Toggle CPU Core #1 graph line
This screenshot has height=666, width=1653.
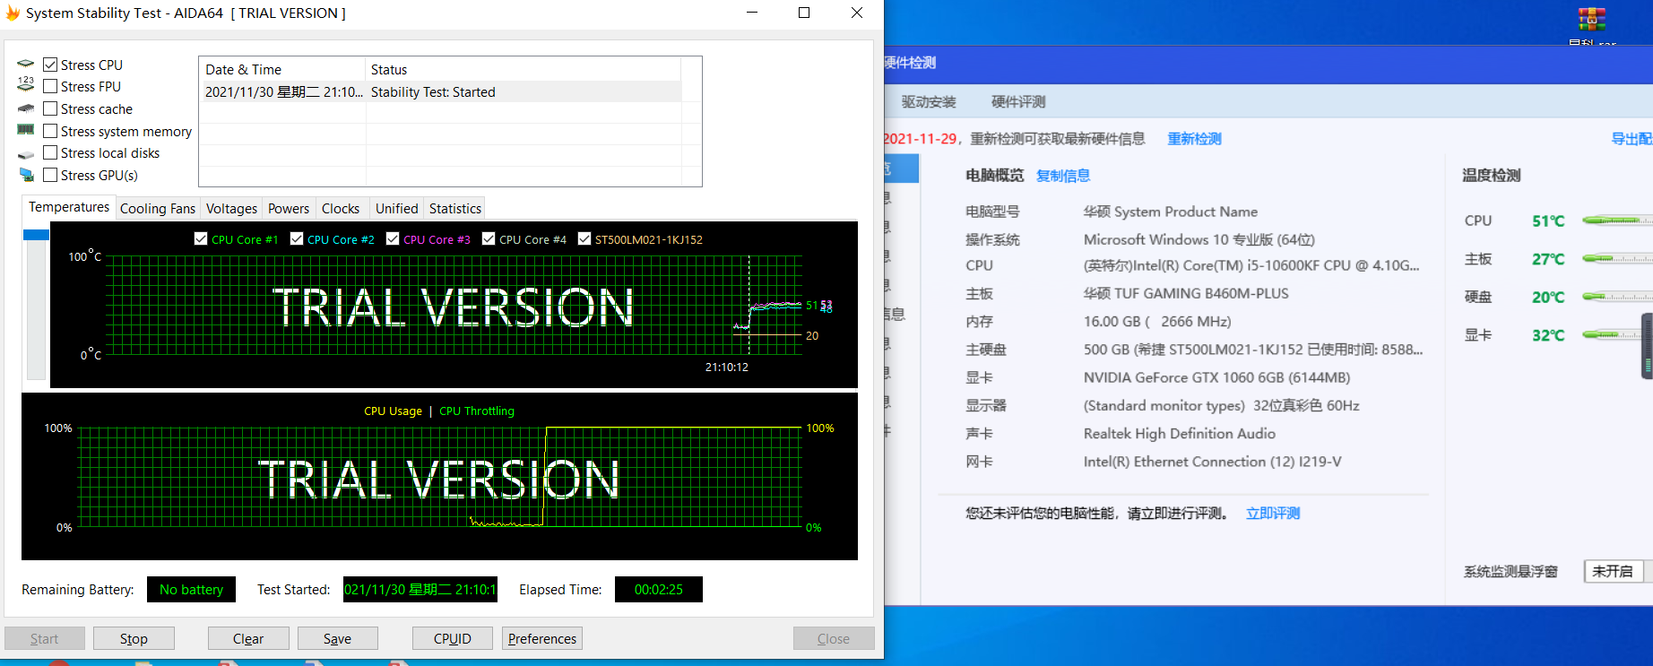coord(201,238)
